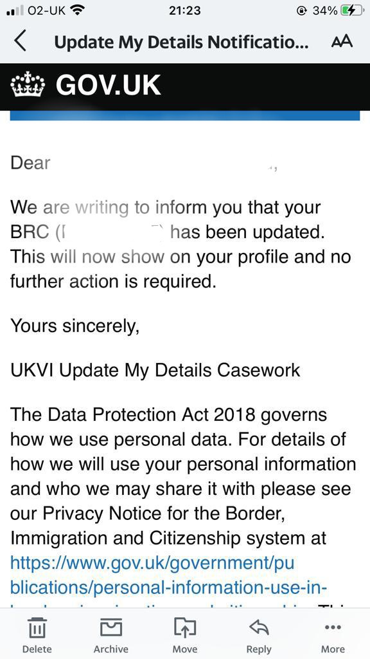Tap the Move folder icon
The height and width of the screenshot is (659, 370).
[185, 627]
